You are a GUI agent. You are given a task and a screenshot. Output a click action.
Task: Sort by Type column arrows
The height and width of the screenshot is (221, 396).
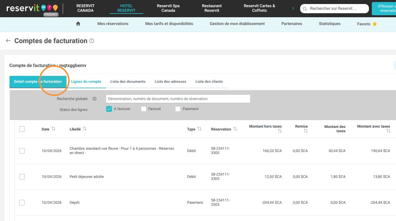(199, 129)
